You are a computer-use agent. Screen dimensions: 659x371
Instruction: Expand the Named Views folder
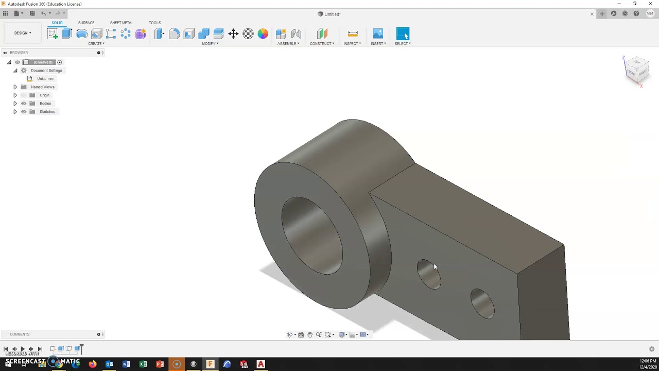[x=15, y=87]
